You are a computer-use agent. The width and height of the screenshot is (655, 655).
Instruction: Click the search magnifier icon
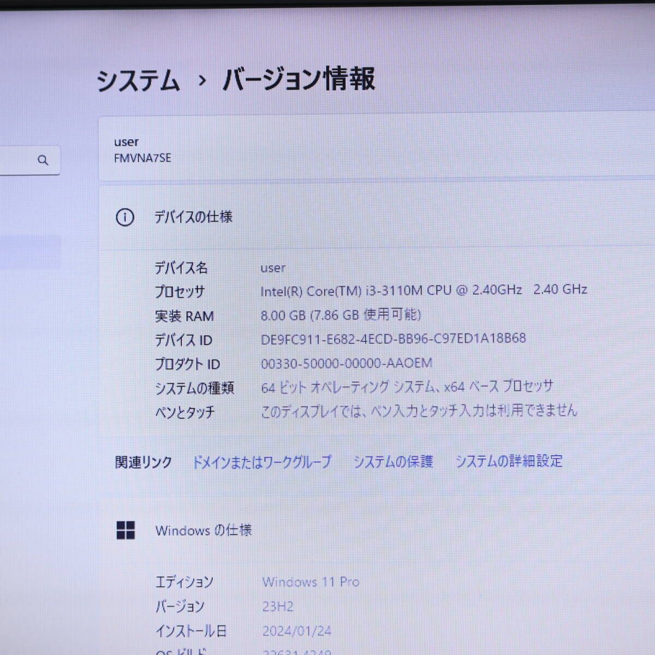coord(43,160)
